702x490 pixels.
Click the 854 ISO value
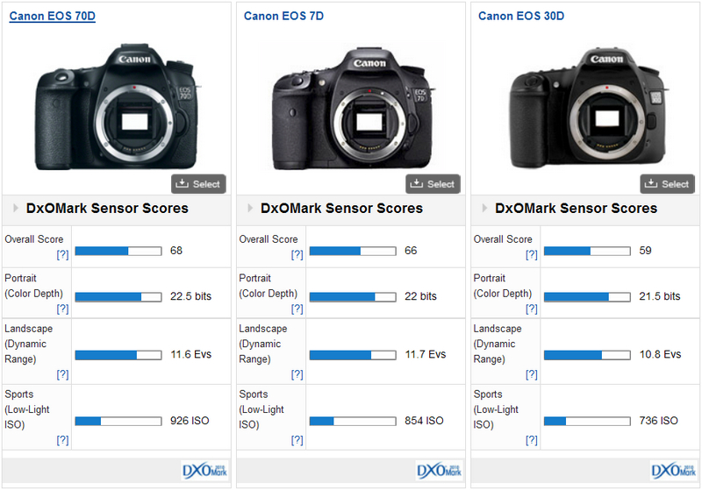pos(425,421)
